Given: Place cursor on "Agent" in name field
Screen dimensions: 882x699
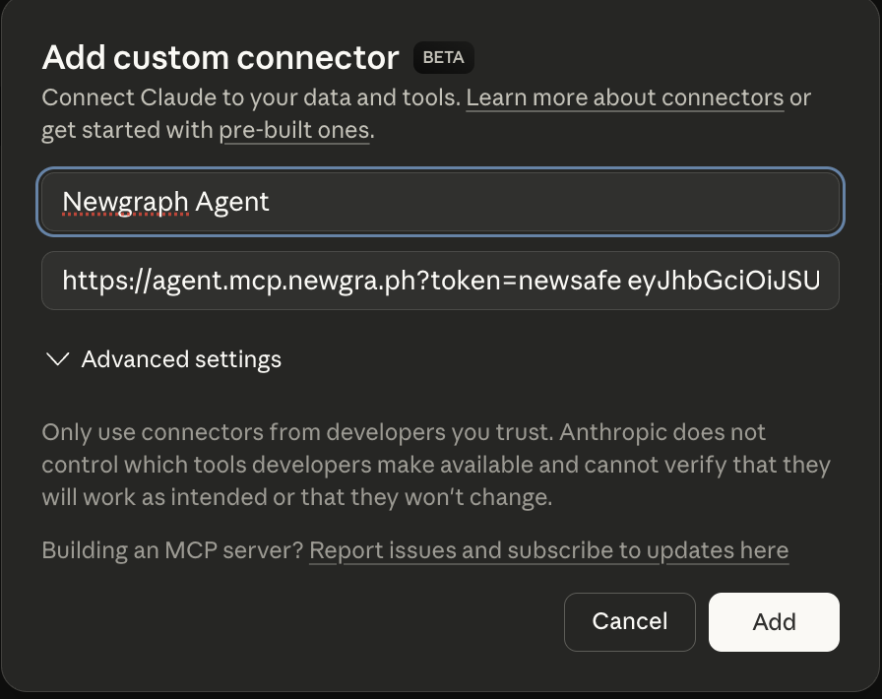Looking at the screenshot, I should point(232,202).
